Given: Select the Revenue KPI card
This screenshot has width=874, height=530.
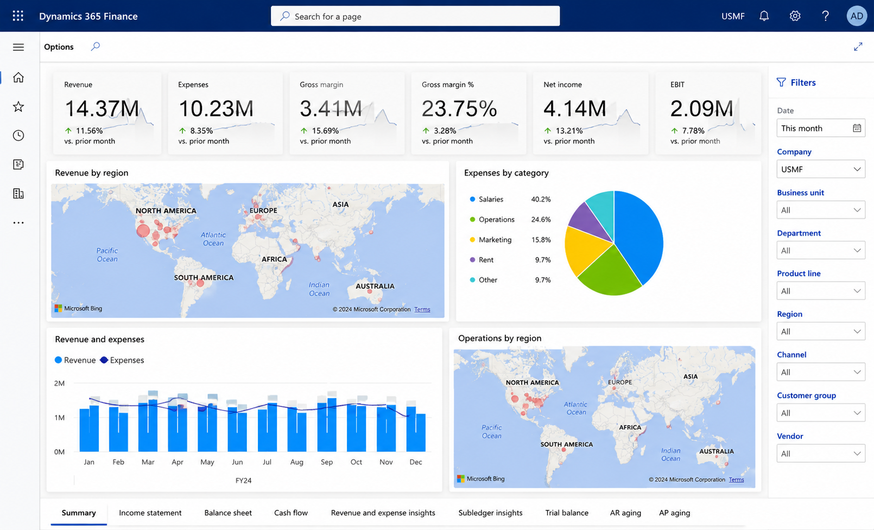Looking at the screenshot, I should (x=107, y=113).
